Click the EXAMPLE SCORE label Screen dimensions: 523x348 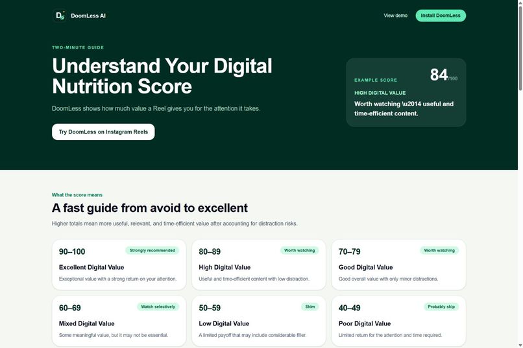click(376, 80)
